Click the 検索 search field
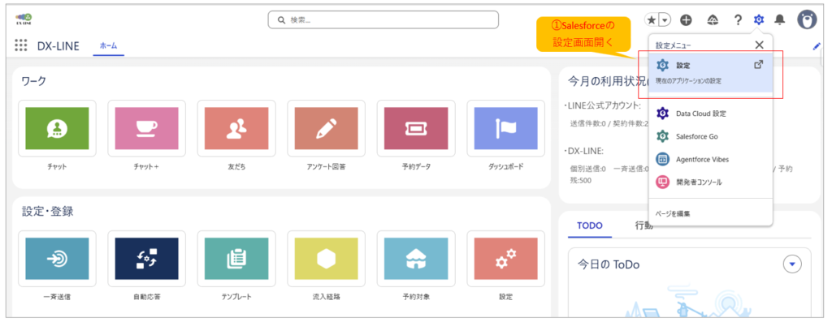This screenshot has height=322, width=832. pyautogui.click(x=383, y=20)
